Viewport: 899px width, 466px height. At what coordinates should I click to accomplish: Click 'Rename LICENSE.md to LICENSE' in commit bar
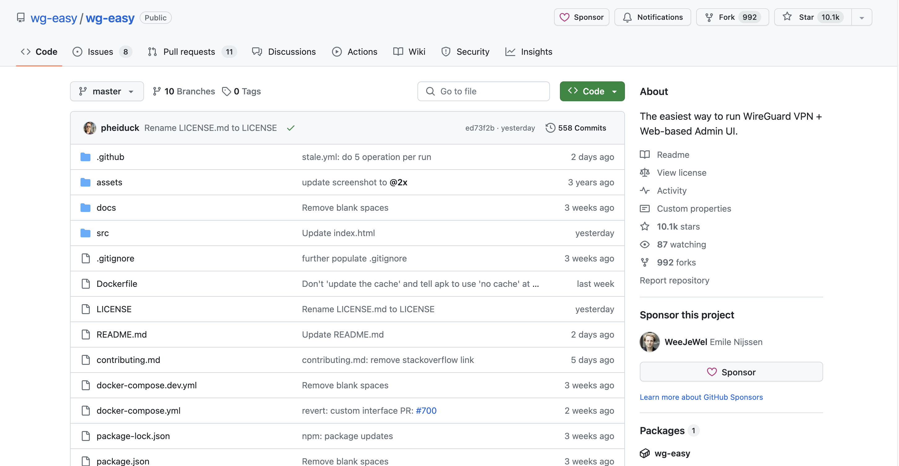[211, 128]
